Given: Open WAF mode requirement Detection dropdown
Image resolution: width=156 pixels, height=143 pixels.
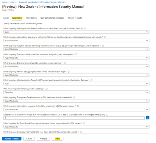Looking at the screenshot, I should [76, 92].
